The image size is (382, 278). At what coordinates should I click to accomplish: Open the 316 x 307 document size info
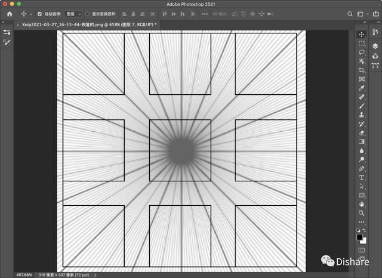pyautogui.click(x=64, y=275)
